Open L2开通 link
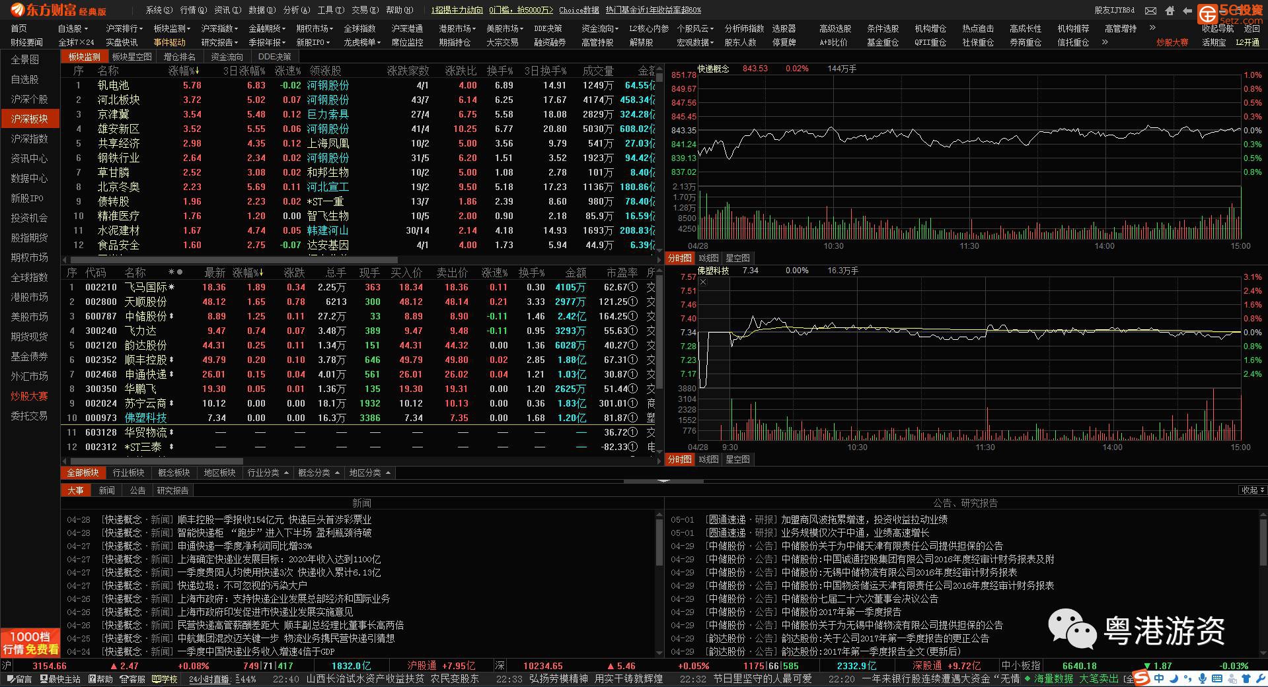This screenshot has width=1268, height=687. tap(1248, 42)
